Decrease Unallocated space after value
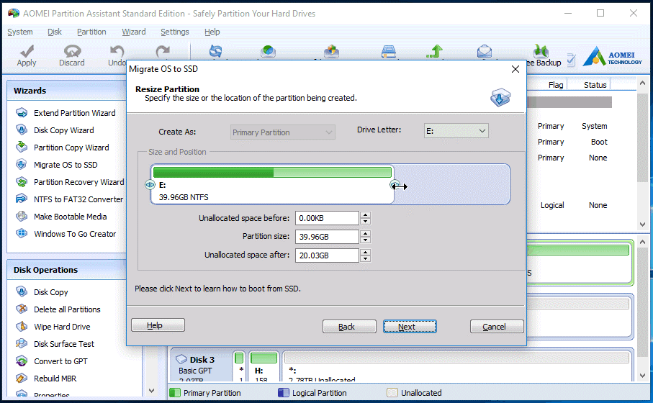The height and width of the screenshot is (403, 653). [x=365, y=258]
